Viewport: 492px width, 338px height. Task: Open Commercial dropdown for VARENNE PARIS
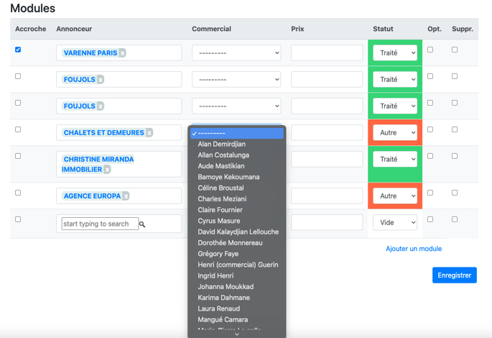click(x=236, y=53)
